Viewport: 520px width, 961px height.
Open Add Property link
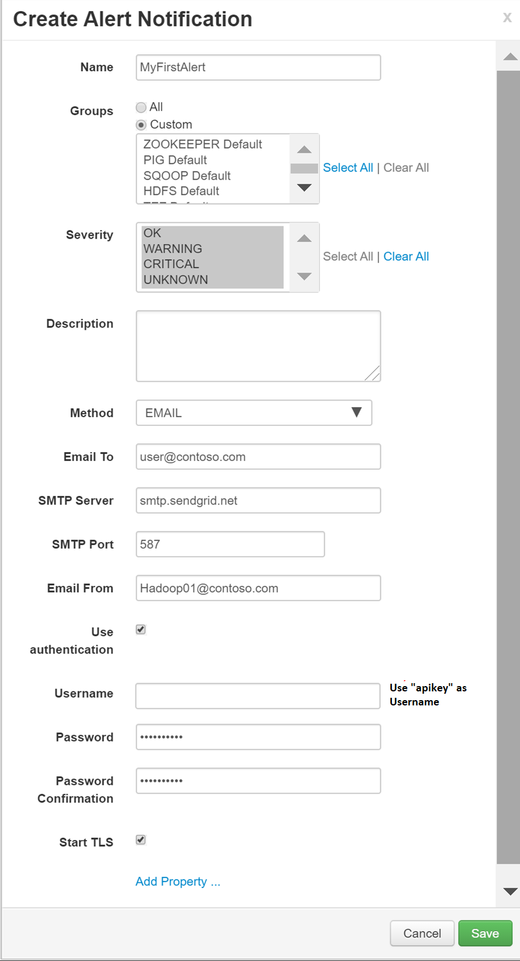178,881
